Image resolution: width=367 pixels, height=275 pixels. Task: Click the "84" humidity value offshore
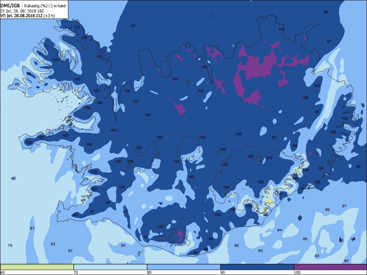pyautogui.click(x=280, y=230)
